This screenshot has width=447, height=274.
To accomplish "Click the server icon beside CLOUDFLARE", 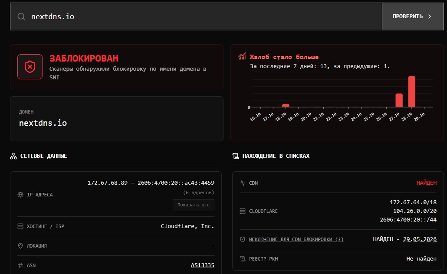I will 243,211.
